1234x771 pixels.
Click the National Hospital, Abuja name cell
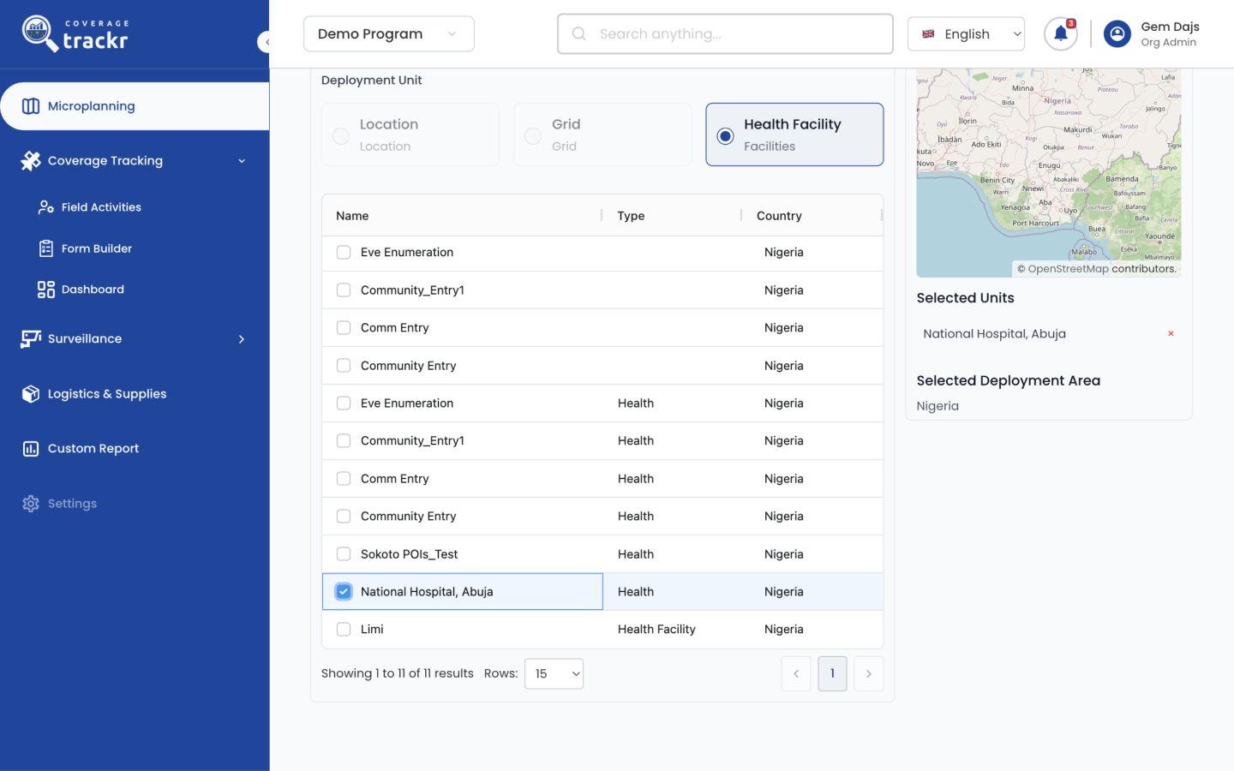pos(463,592)
